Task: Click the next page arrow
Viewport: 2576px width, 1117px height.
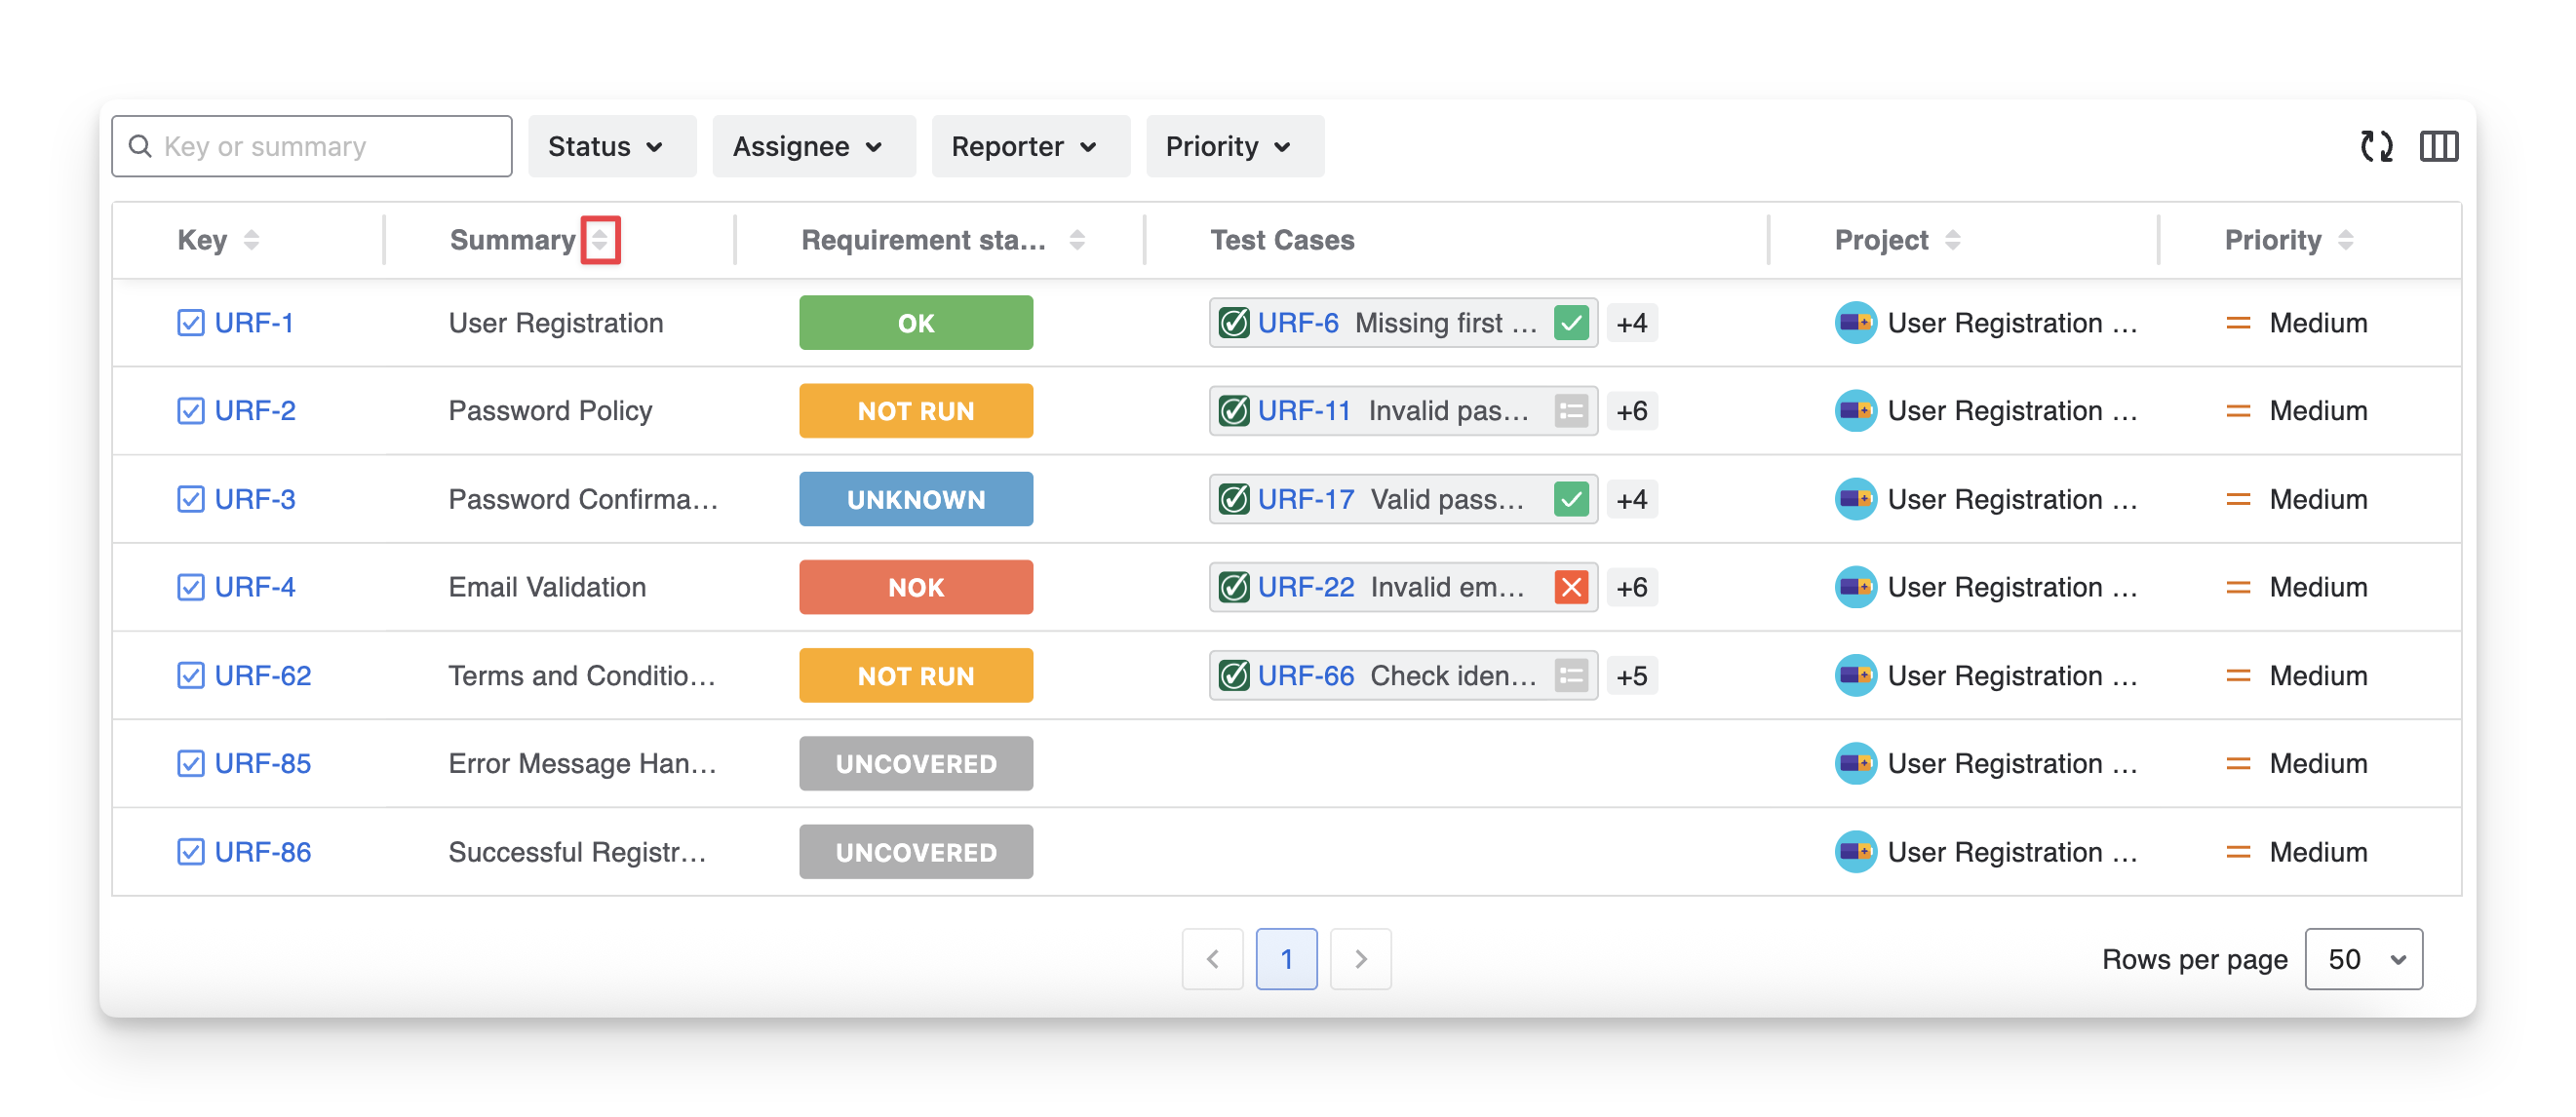Action: click(1360, 959)
